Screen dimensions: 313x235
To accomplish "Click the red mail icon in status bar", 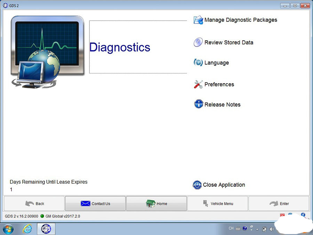I will pos(282,215).
